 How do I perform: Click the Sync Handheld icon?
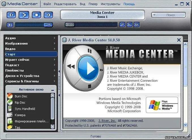[10, 108]
